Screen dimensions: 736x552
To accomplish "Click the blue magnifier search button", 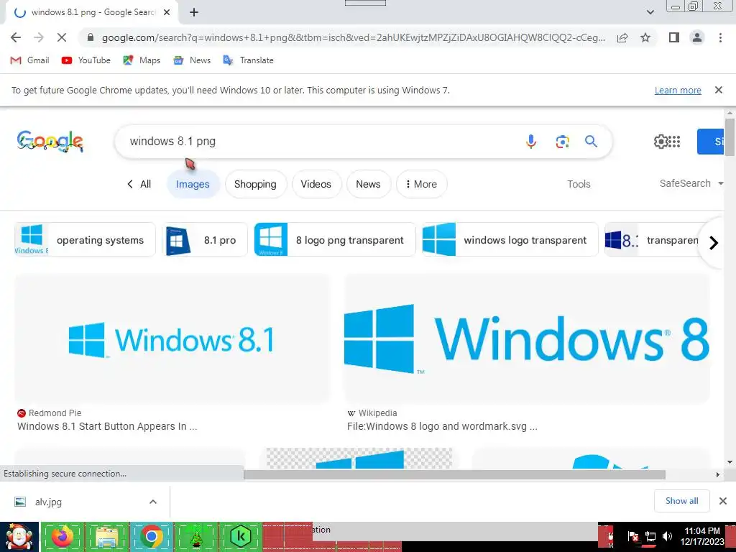I will pos(591,142).
